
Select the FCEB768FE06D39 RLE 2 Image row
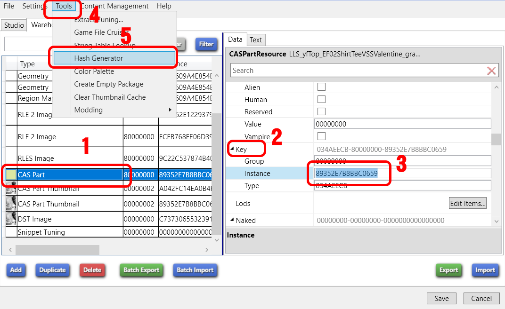[x=108, y=136]
